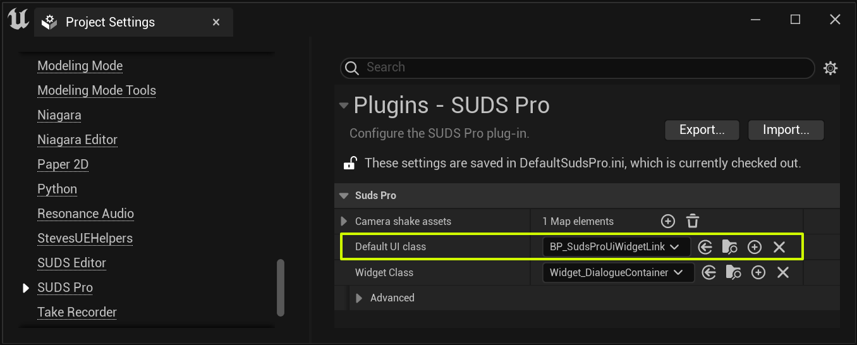This screenshot has height=345, width=857.
Task: Click the Export... button
Action: pos(702,130)
